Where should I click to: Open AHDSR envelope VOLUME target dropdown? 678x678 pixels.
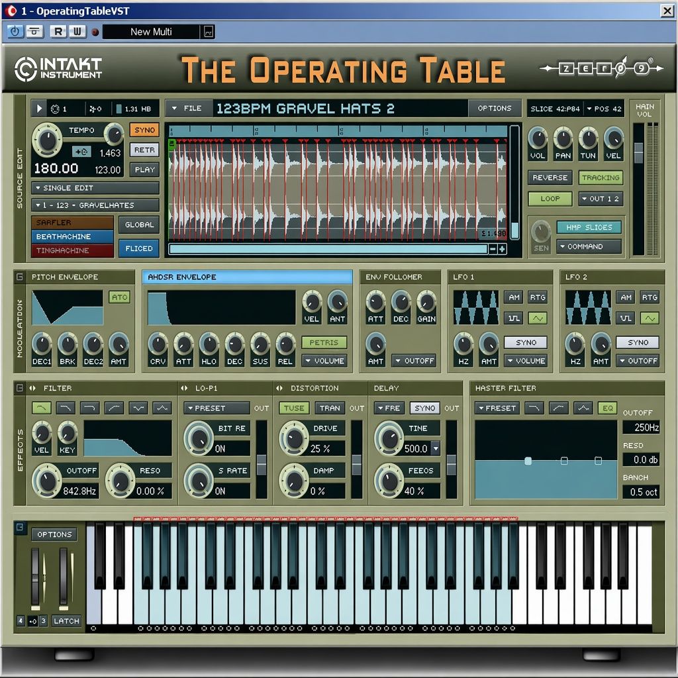coord(324,361)
